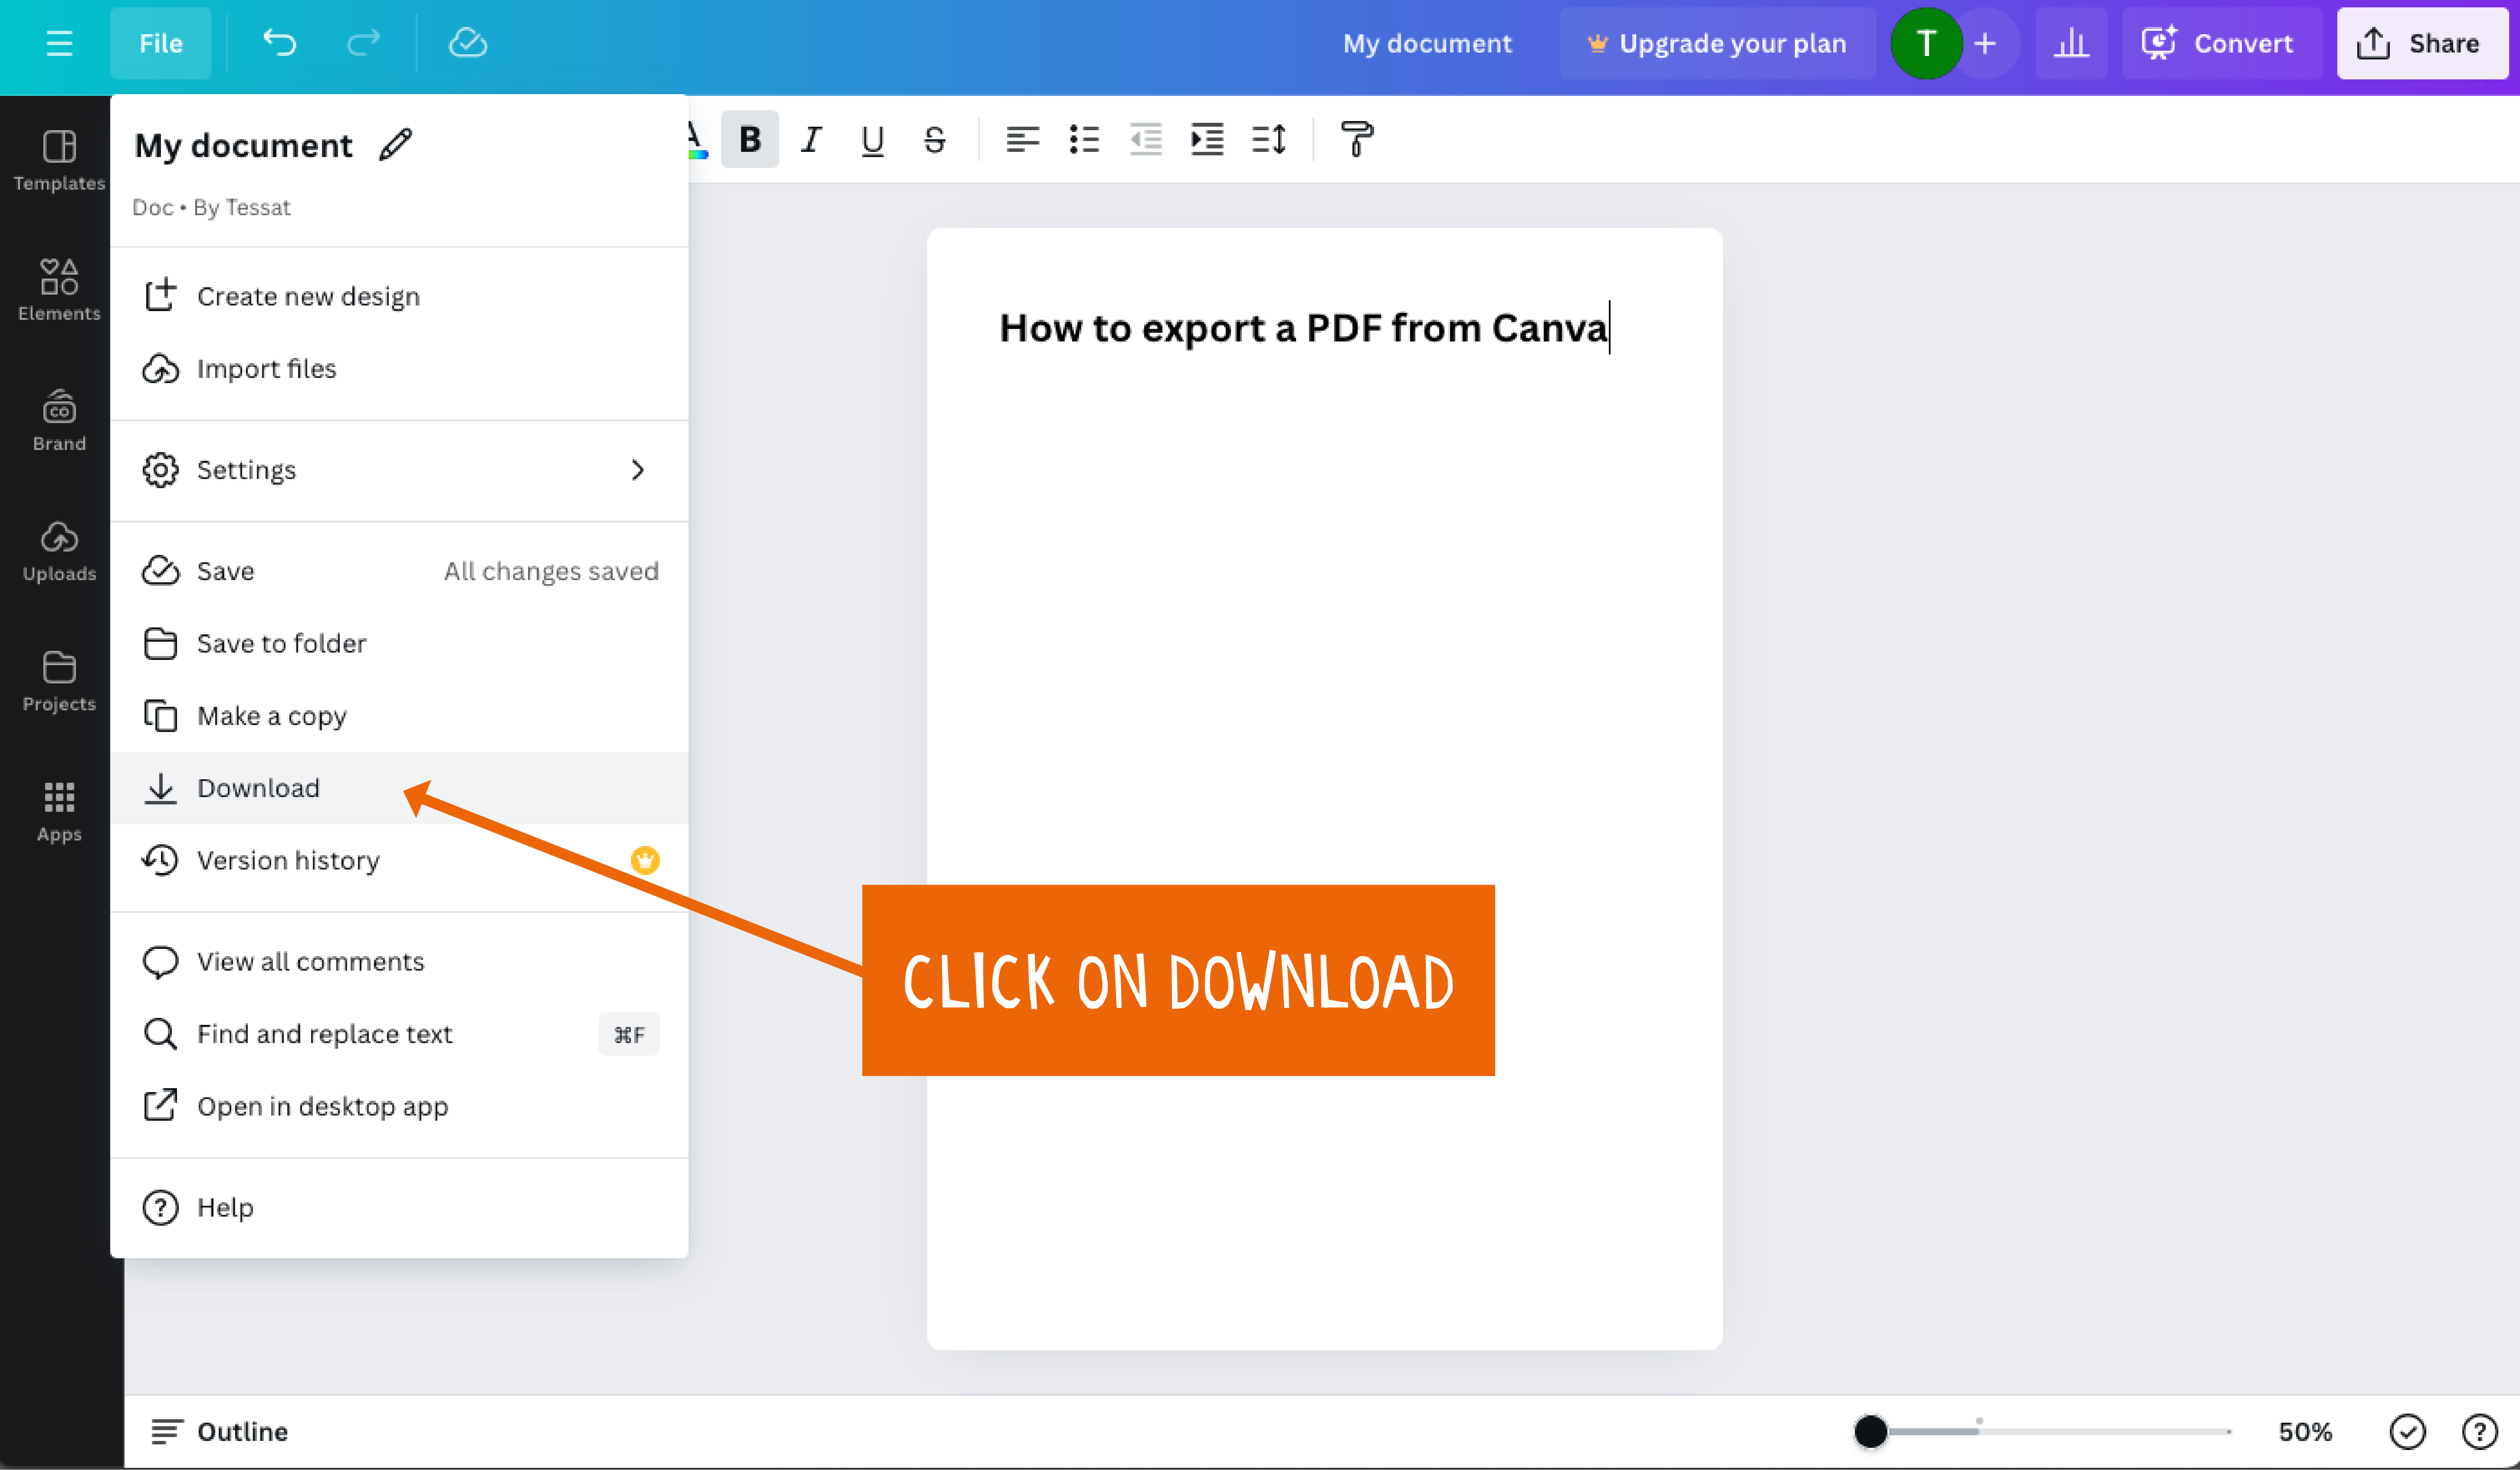Expand the Settings menu item
This screenshot has width=2520, height=1470.
(639, 469)
